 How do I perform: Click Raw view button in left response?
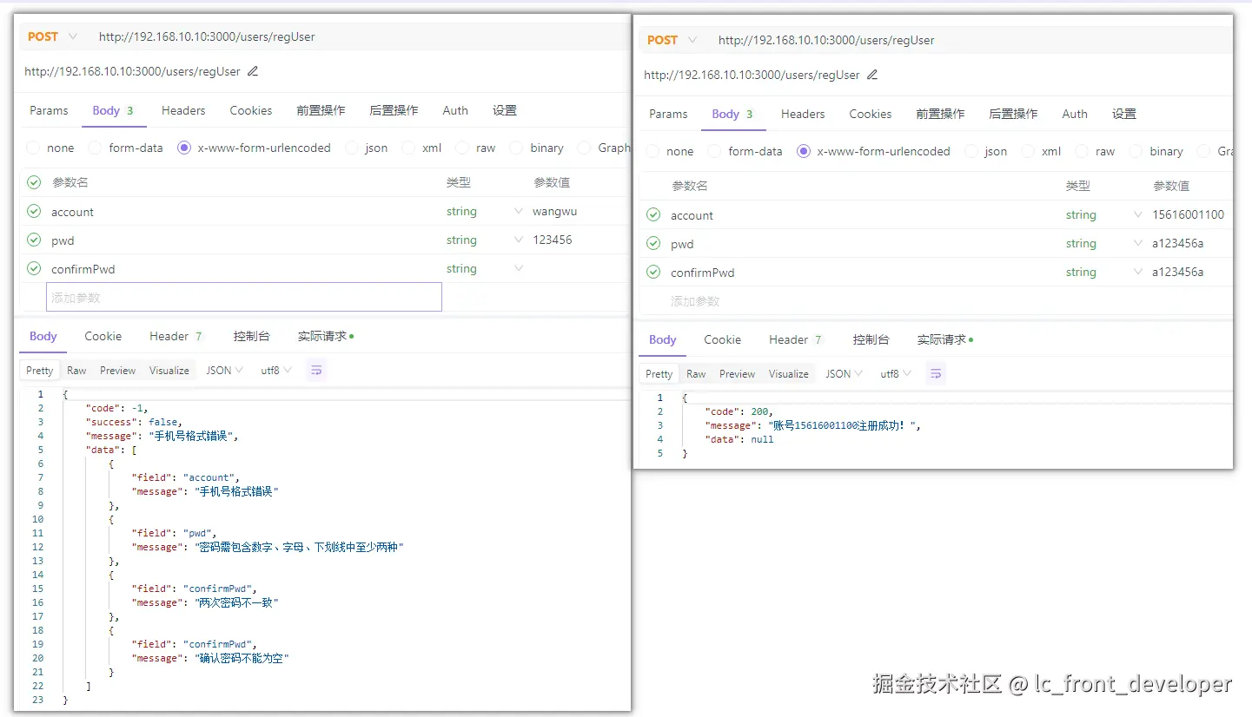[x=76, y=370]
